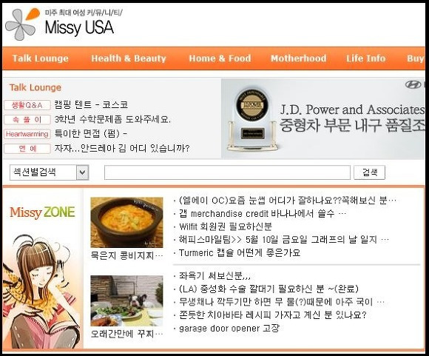Click the J.D. Power trophy image
Screen dimensions: 429x356
pyautogui.click(x=252, y=120)
